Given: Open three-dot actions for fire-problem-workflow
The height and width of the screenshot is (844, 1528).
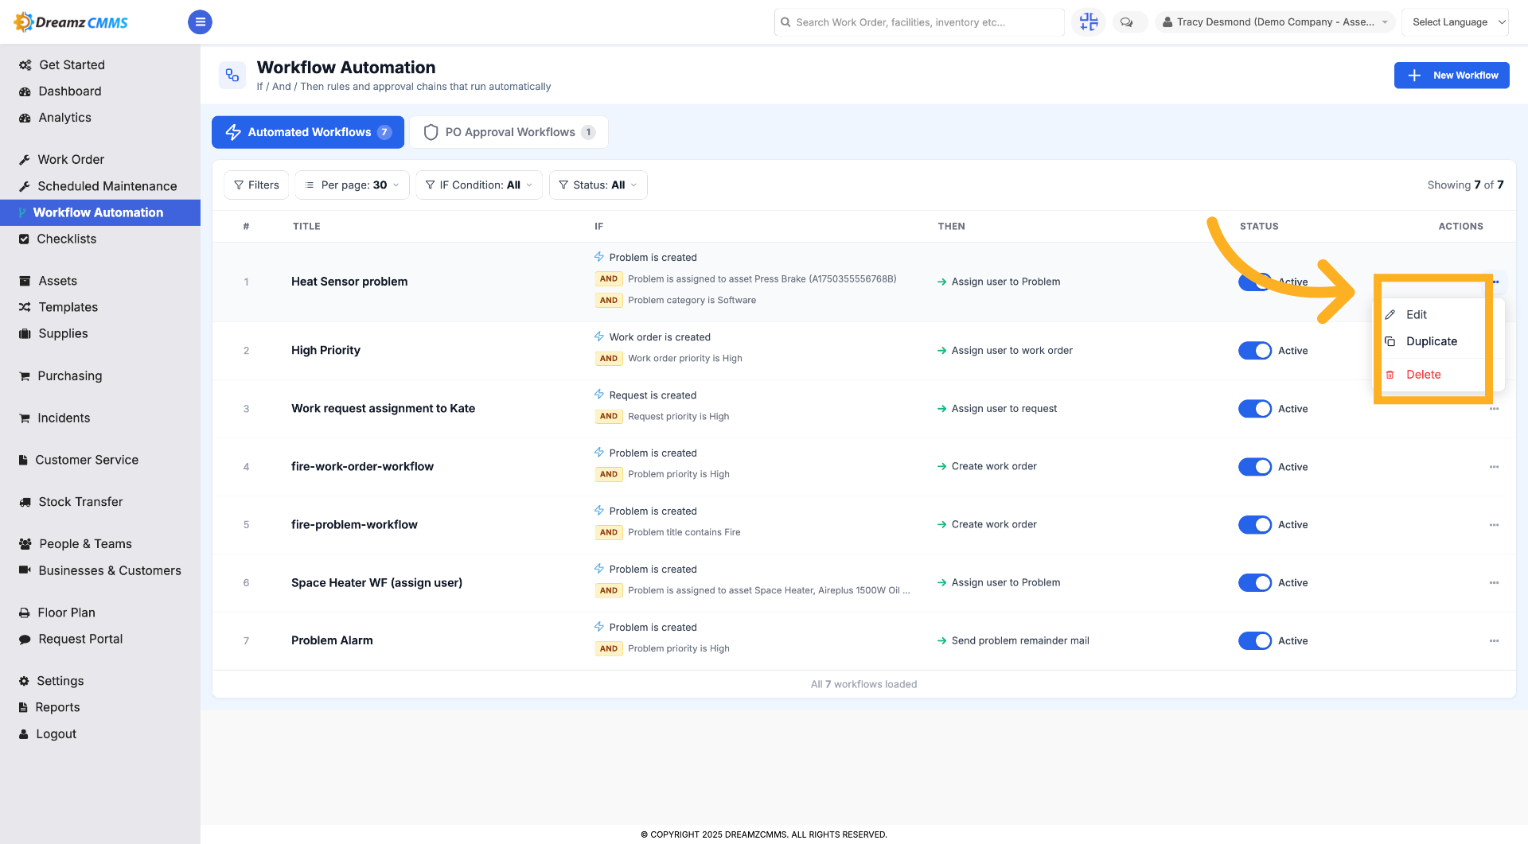Looking at the screenshot, I should tap(1494, 525).
